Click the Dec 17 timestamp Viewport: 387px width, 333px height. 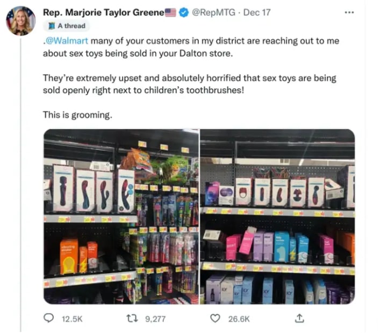coord(257,12)
